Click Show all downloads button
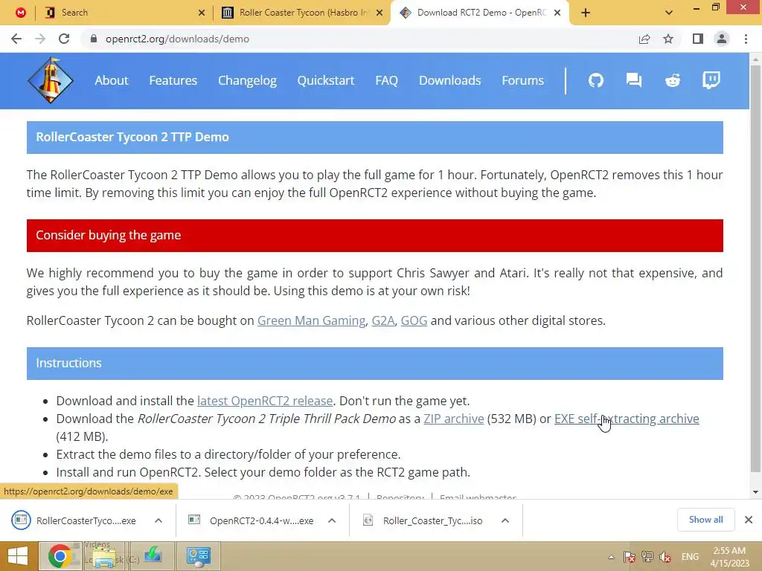 pos(705,520)
